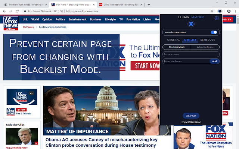The width and height of the screenshot is (239, 149).
Task: Select Blacklist Mode
Action: point(177,47)
